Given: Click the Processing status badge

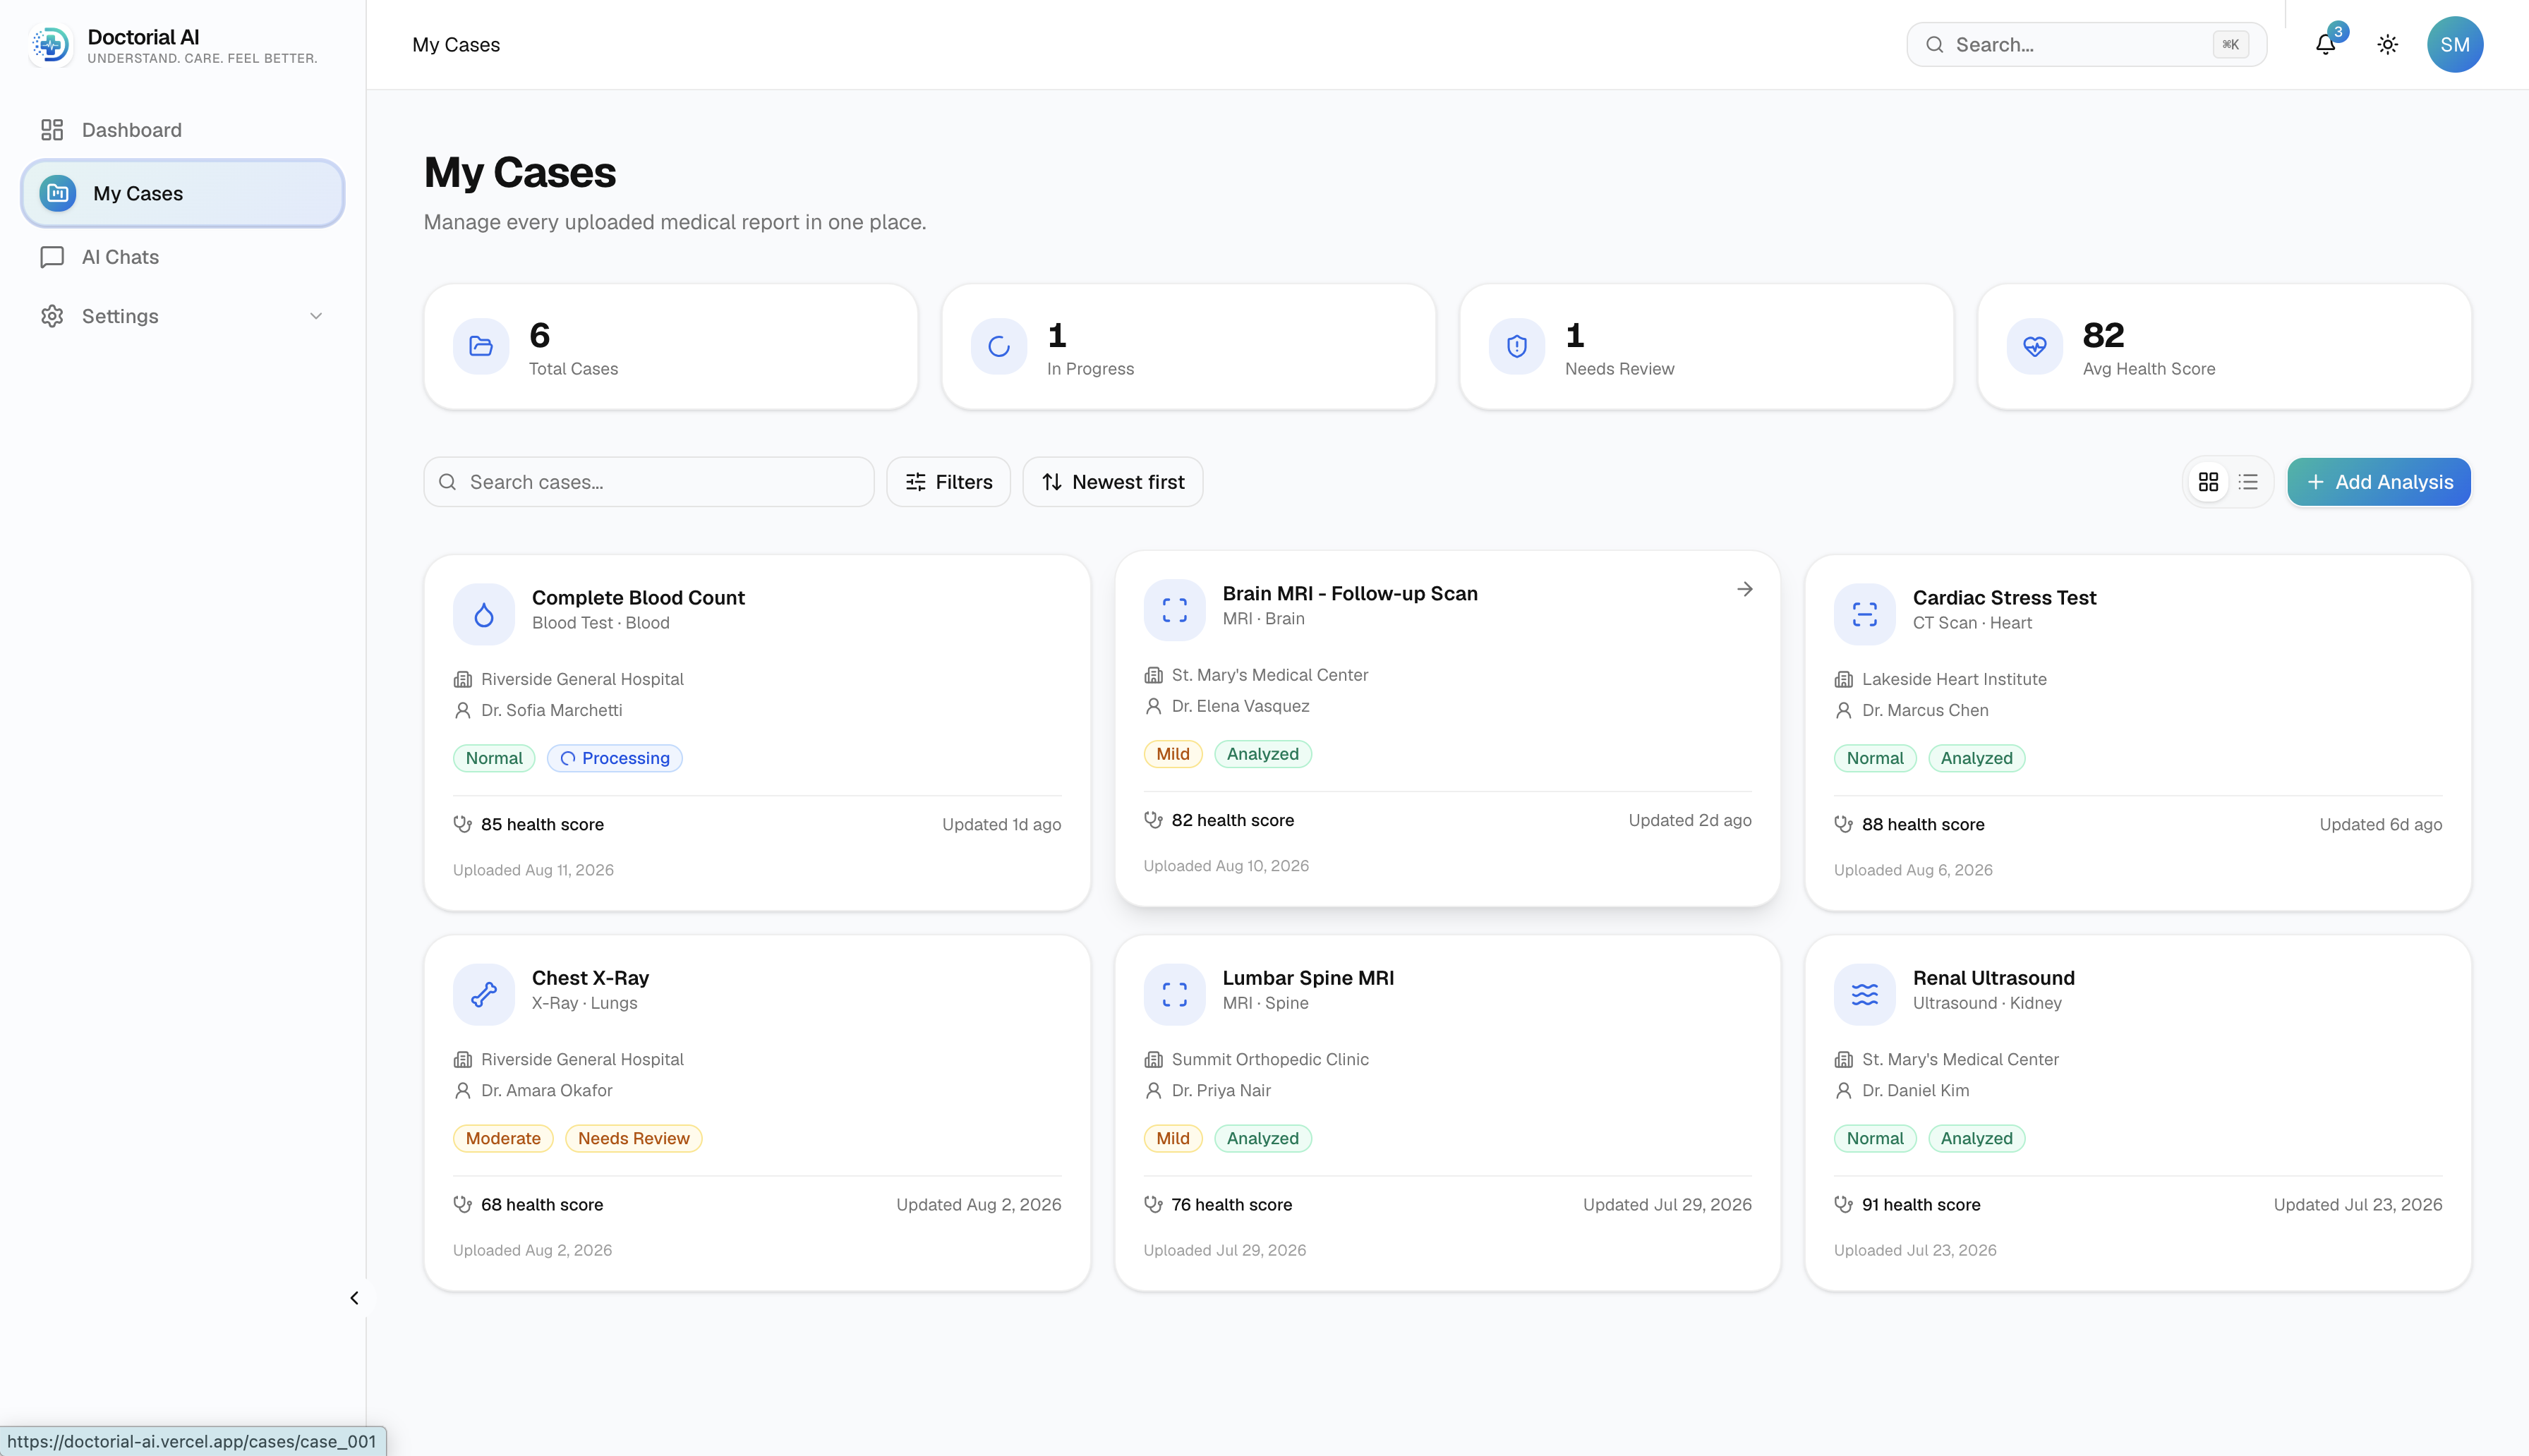Looking at the screenshot, I should pyautogui.click(x=615, y=758).
